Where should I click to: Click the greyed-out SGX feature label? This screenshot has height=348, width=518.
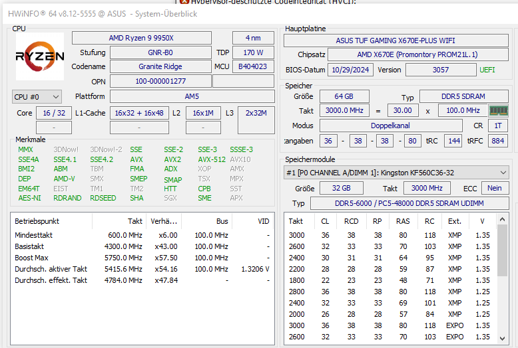[x=170, y=198]
